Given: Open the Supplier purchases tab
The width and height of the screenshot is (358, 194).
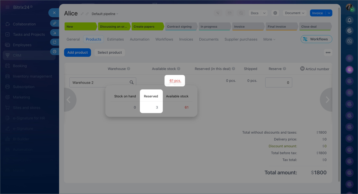Looking at the screenshot, I should 241,39.
